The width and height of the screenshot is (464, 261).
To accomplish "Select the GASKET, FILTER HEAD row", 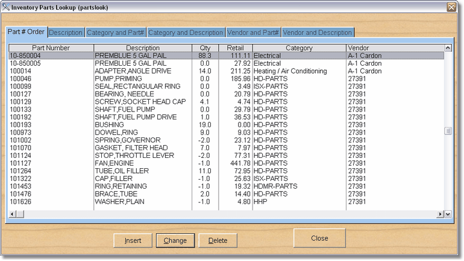I will tap(227, 148).
